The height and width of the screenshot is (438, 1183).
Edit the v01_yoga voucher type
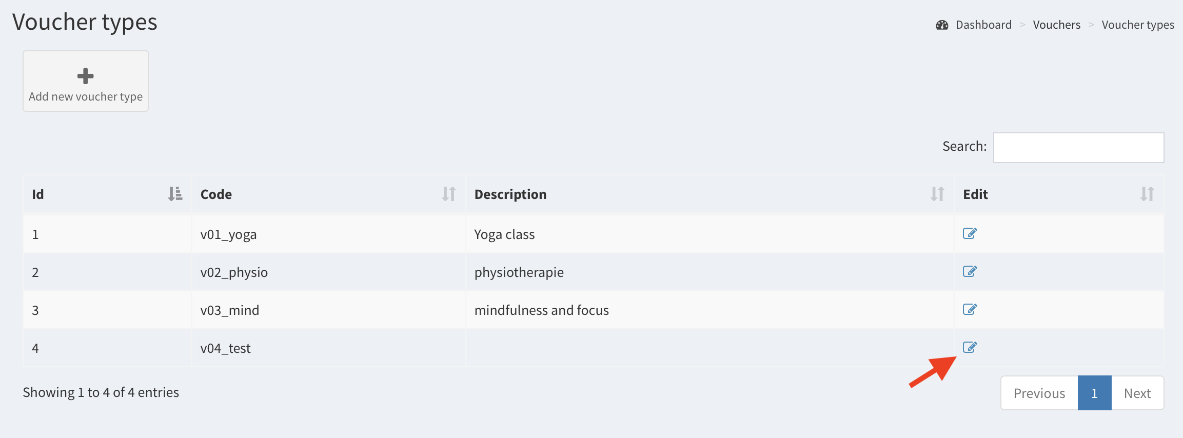[970, 234]
